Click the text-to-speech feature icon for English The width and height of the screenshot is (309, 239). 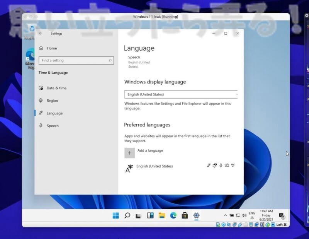(215, 166)
